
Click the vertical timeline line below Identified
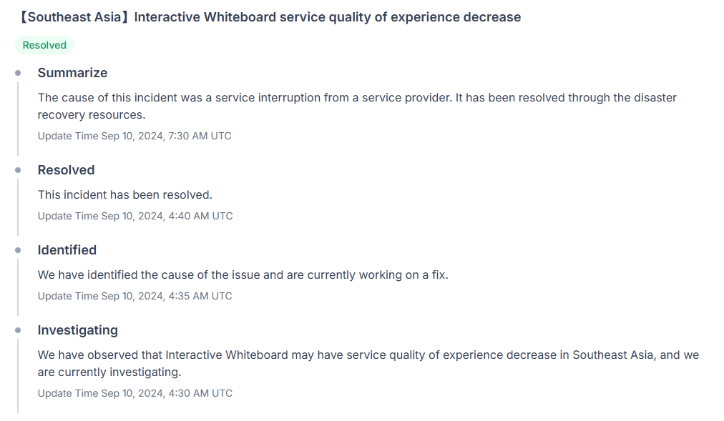(x=18, y=287)
